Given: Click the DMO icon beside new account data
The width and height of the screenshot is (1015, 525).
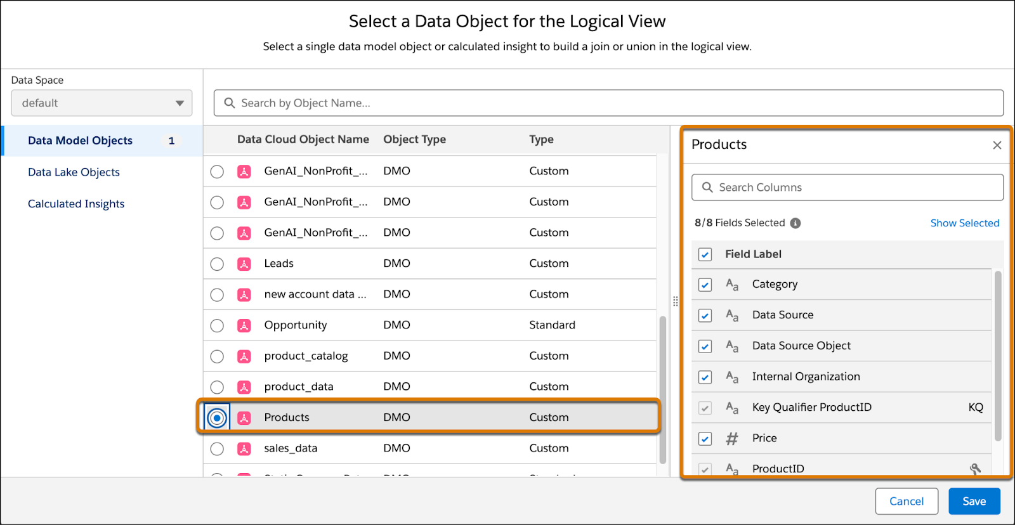Looking at the screenshot, I should click(244, 295).
